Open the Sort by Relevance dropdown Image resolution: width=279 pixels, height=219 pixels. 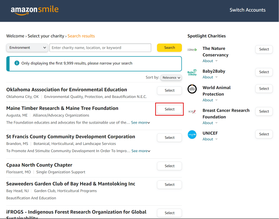tap(171, 77)
